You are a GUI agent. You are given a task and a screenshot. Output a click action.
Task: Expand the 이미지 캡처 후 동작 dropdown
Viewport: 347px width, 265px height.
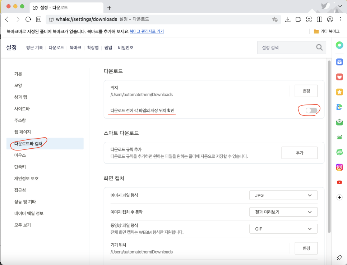283,212
